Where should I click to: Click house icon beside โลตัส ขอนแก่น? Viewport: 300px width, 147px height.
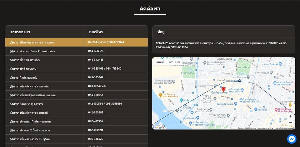point(11,78)
